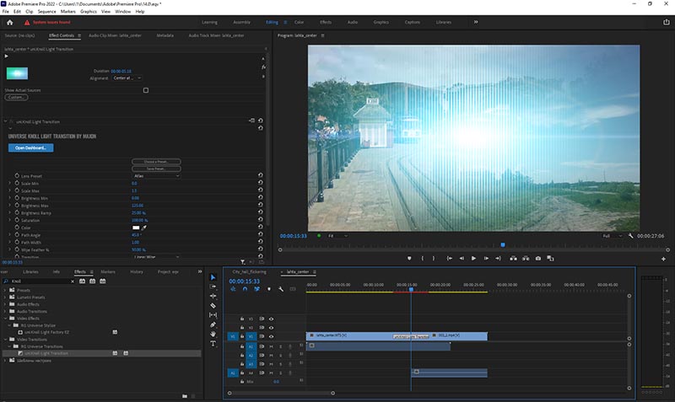Open timeline display settings wrench
Image resolution: width=675 pixels, height=402 pixels.
click(x=281, y=289)
